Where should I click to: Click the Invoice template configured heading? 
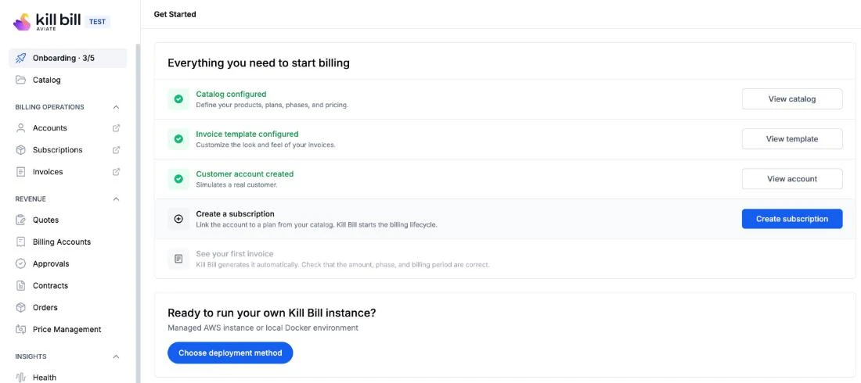[247, 134]
